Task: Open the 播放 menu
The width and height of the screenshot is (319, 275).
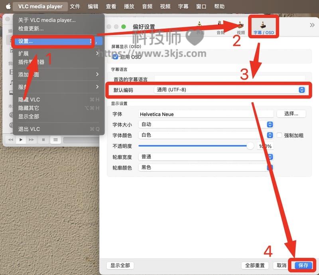Action: pyautogui.click(x=129, y=6)
